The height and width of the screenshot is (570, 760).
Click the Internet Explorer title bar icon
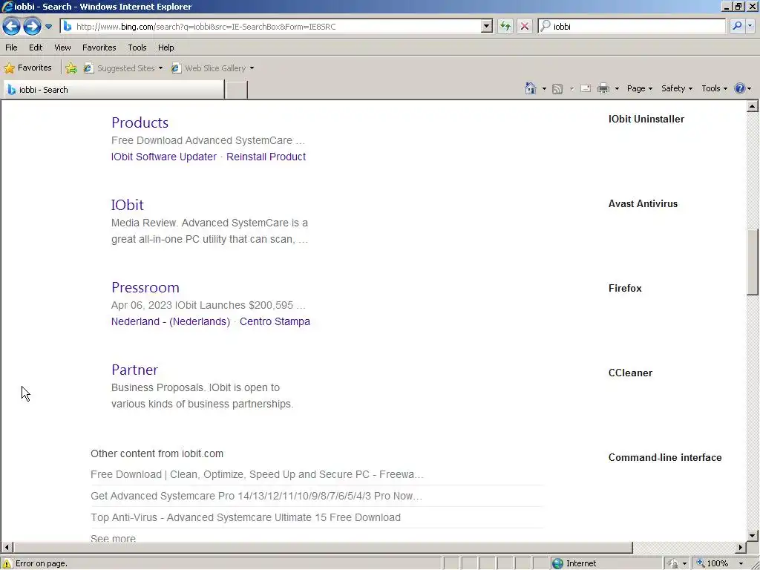[x=7, y=6]
